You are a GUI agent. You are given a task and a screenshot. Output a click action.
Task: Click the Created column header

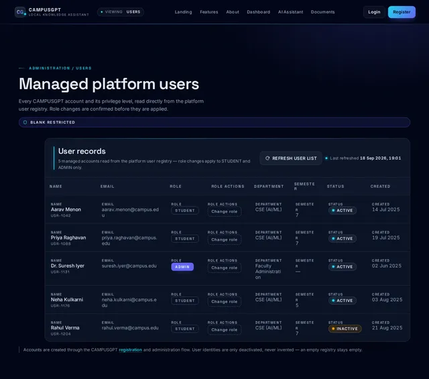click(380, 186)
